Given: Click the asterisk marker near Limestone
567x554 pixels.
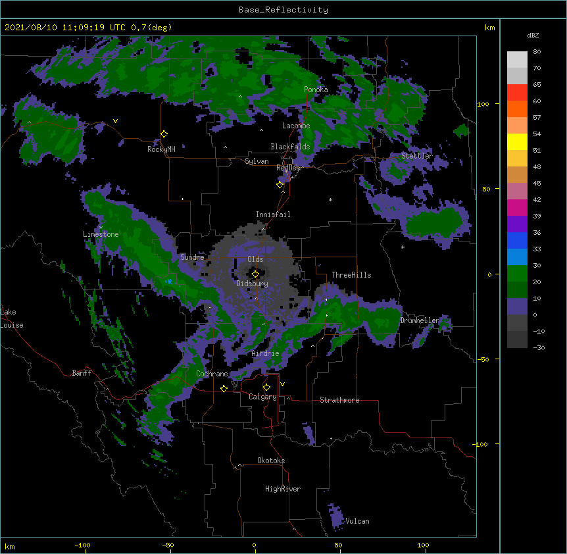Looking at the screenshot, I should [101, 228].
